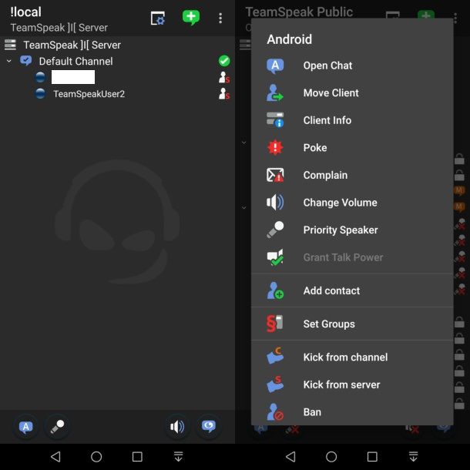Ban the Android client

pos(352,412)
